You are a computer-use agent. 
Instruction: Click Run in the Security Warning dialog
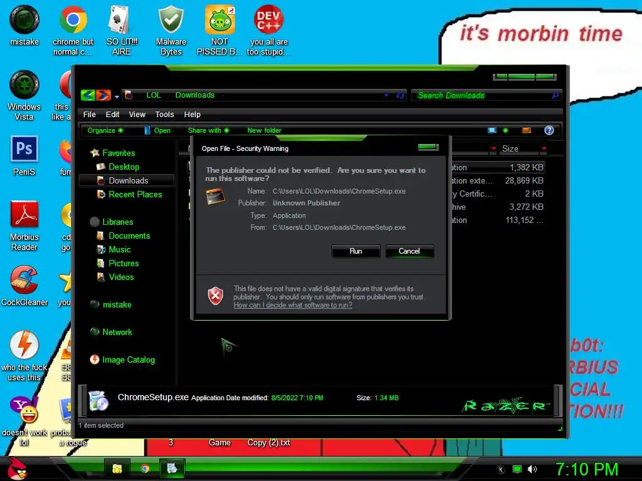tap(356, 251)
